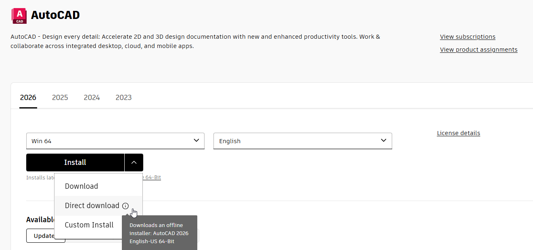Viewport: 533px width, 250px height.
Task: Choose Download from the install menu
Action: (98, 186)
